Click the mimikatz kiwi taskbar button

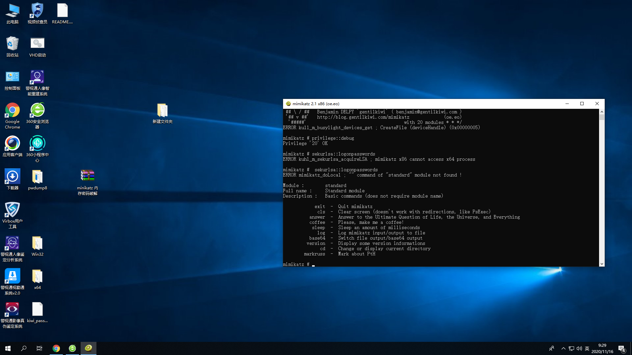click(x=88, y=348)
